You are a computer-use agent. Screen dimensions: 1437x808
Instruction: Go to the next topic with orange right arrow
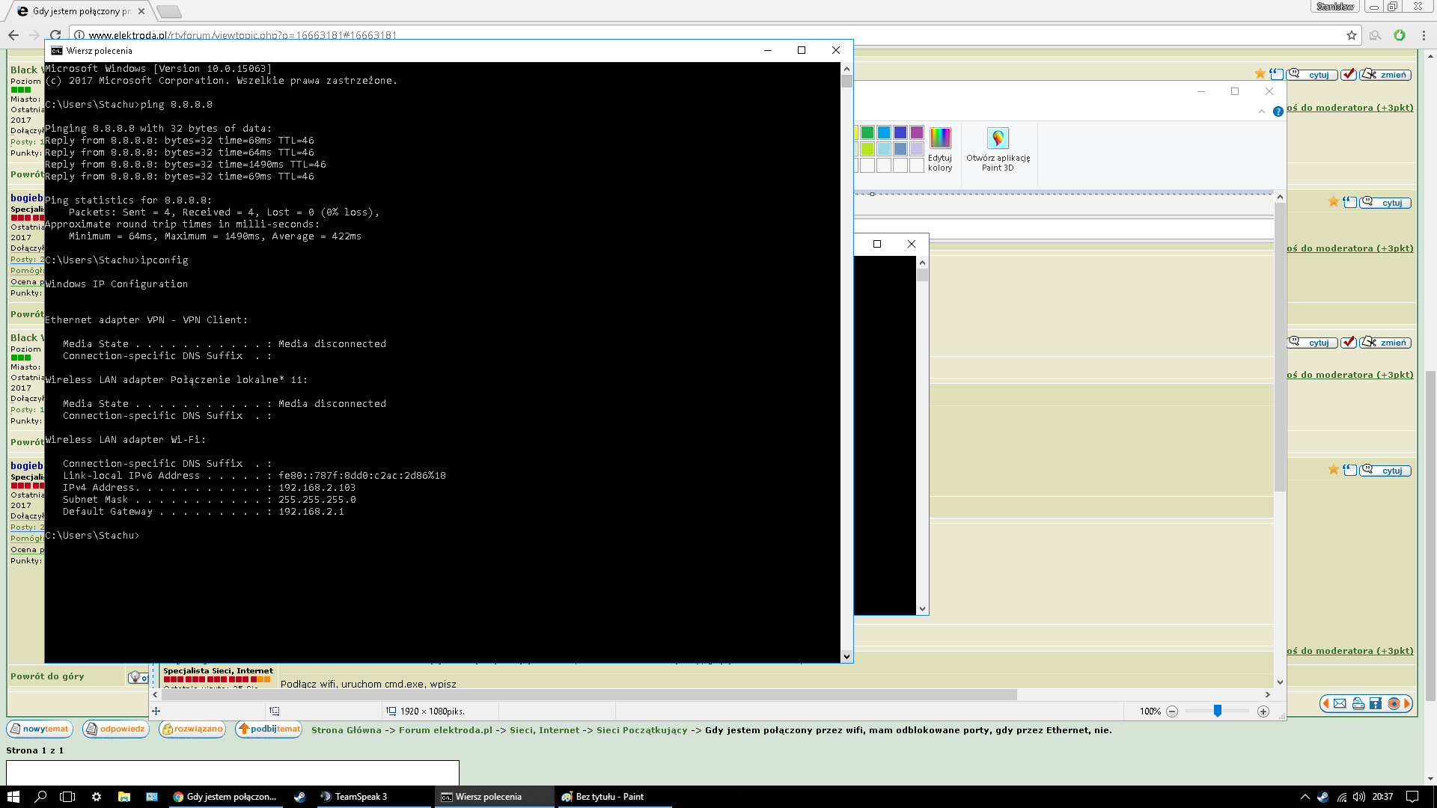pos(1407,703)
